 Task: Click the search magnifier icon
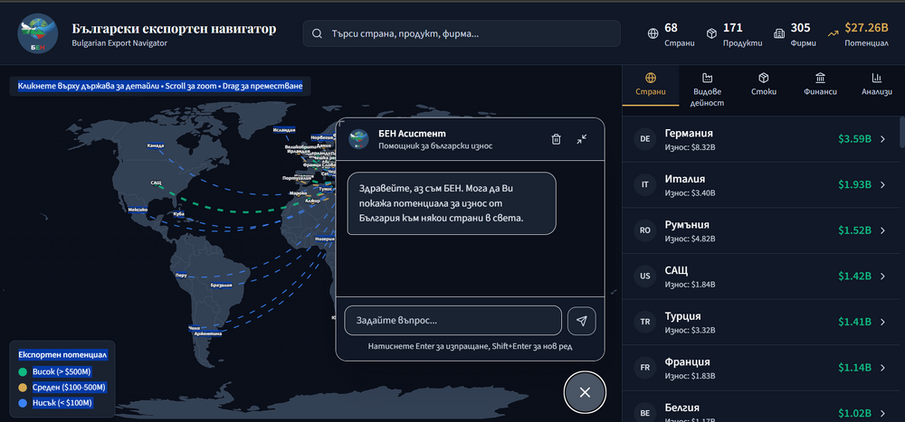click(x=317, y=33)
